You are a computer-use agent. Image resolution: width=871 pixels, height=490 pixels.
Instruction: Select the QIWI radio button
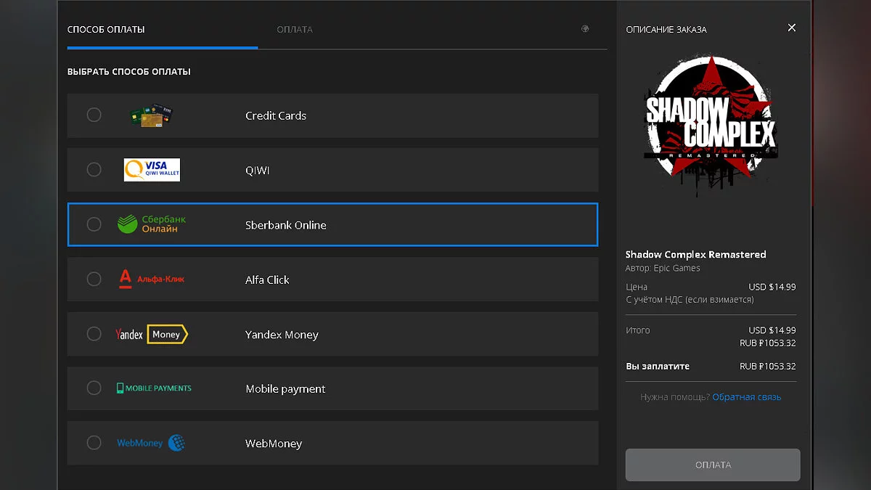(x=94, y=170)
